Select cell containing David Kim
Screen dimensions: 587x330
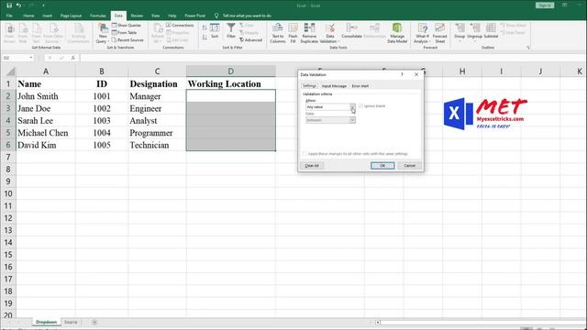click(x=46, y=145)
